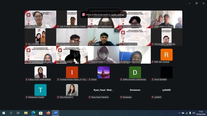Open the "audio settings" link in the banner
The width and height of the screenshot is (207, 116).
118,14
